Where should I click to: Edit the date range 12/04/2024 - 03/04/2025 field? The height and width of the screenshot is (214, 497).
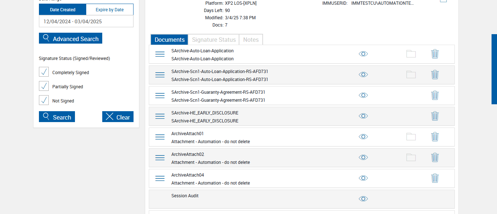(86, 21)
